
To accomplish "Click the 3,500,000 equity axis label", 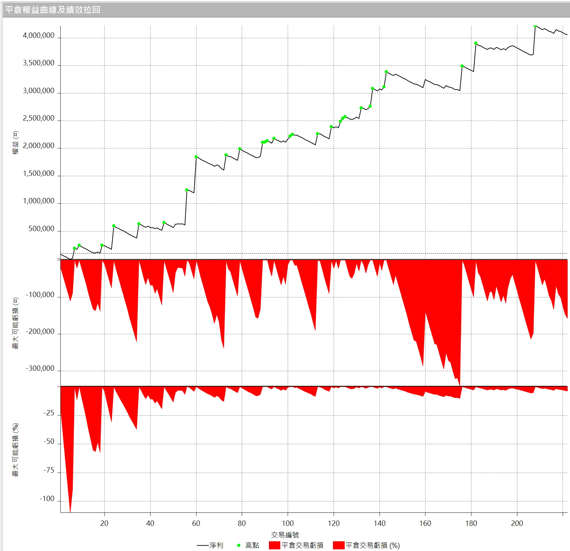I will [x=39, y=63].
